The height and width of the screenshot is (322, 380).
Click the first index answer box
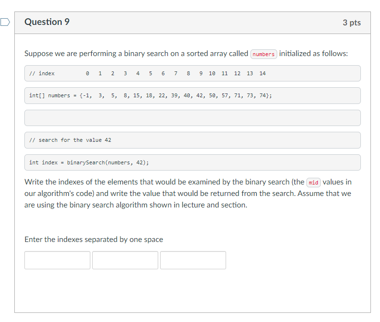pos(57,260)
